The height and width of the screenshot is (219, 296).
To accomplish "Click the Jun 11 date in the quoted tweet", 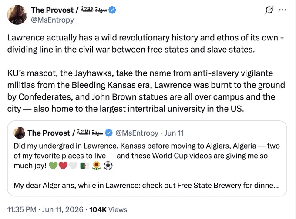I will [x=174, y=133].
